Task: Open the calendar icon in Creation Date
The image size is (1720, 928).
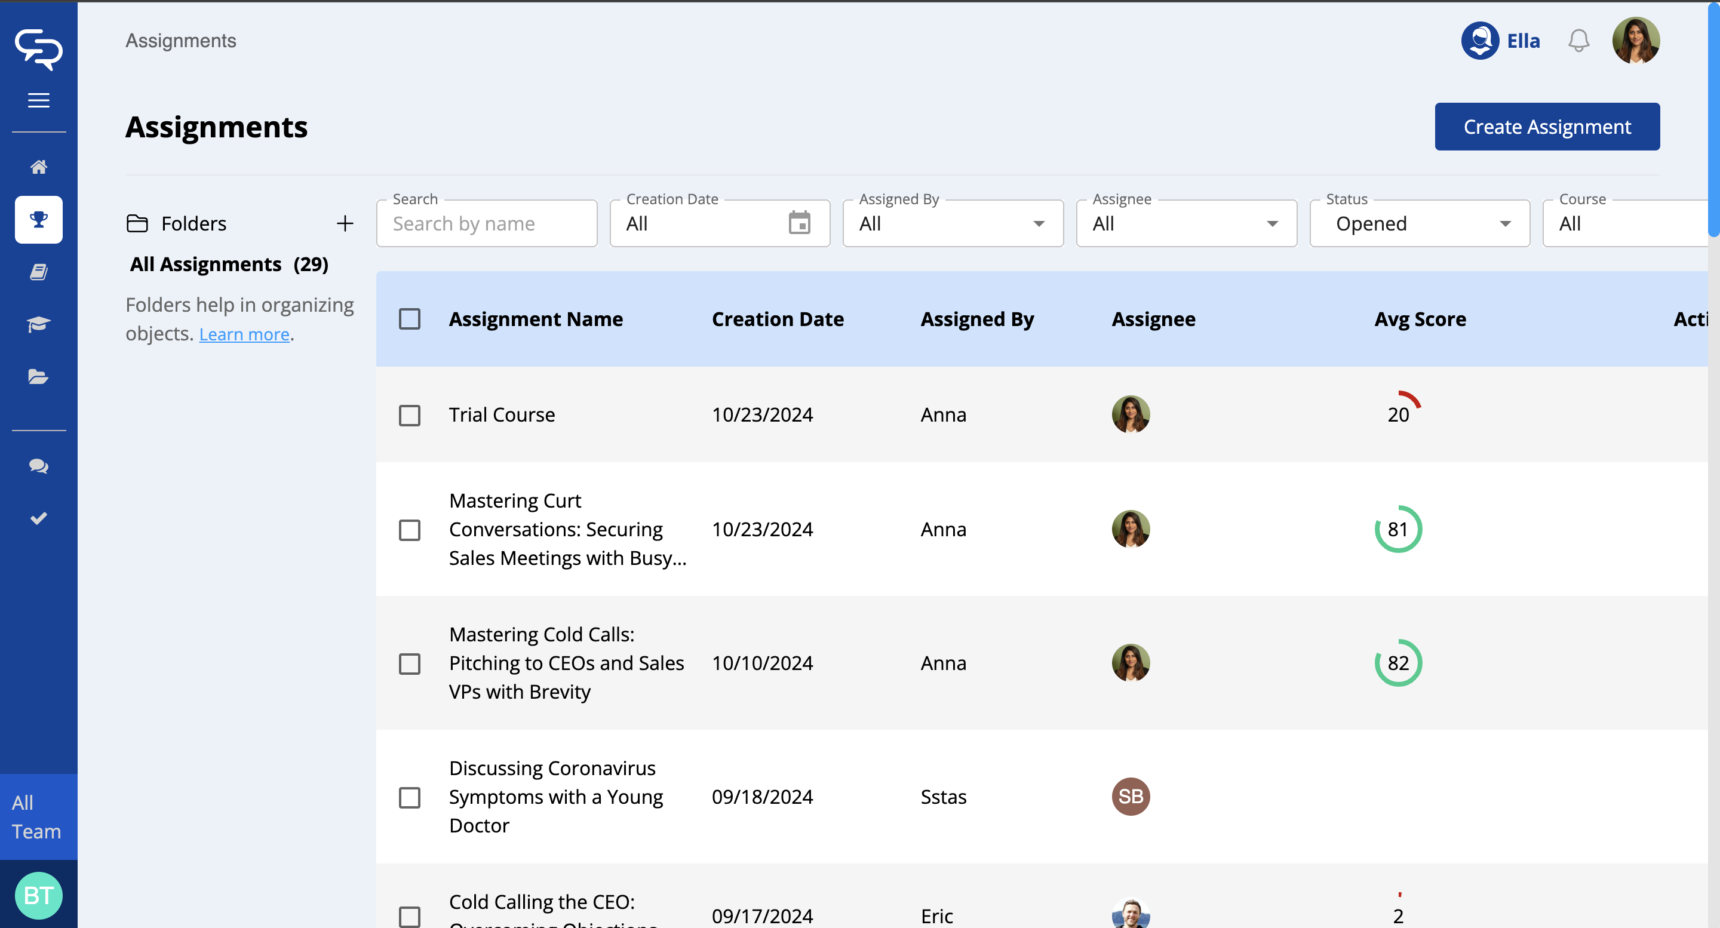Action: 798,223
